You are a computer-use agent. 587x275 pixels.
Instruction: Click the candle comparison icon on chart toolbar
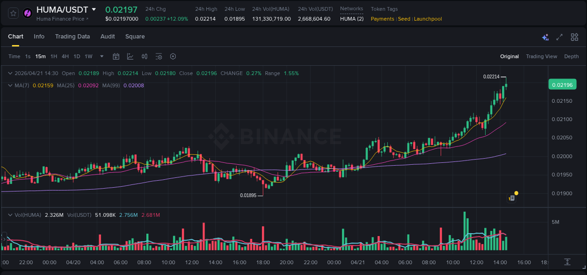point(145,56)
